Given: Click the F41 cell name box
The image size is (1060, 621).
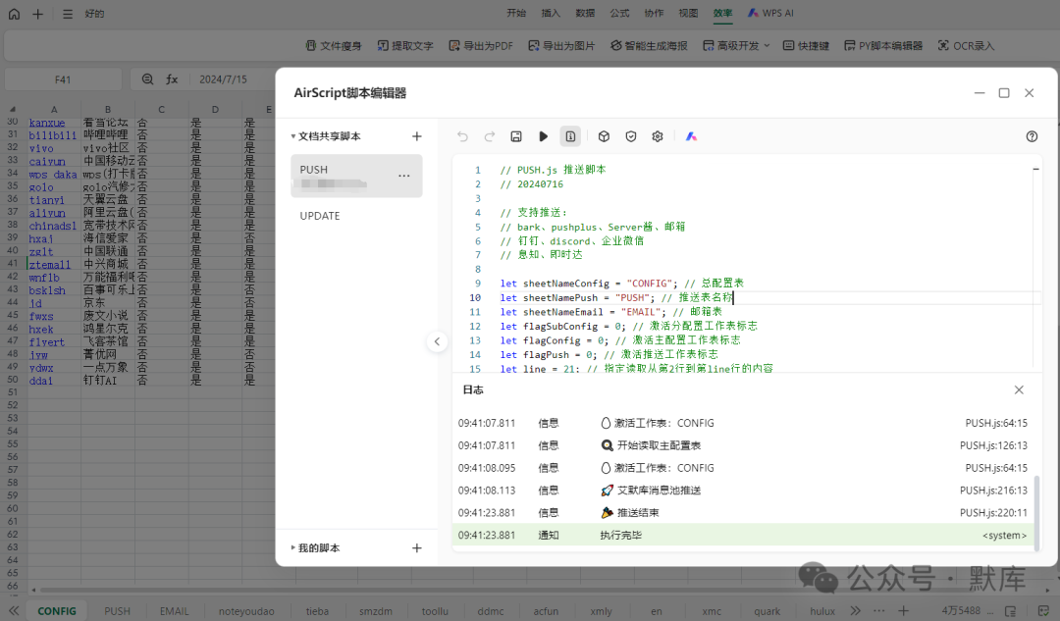Looking at the screenshot, I should [63, 79].
